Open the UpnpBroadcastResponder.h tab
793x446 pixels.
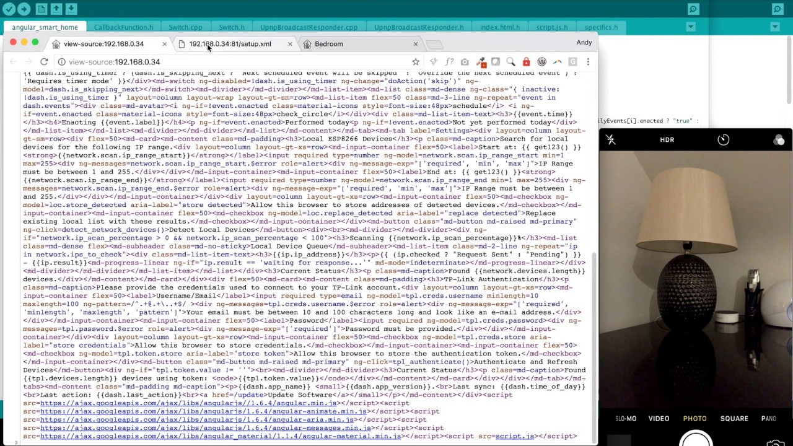pos(419,27)
